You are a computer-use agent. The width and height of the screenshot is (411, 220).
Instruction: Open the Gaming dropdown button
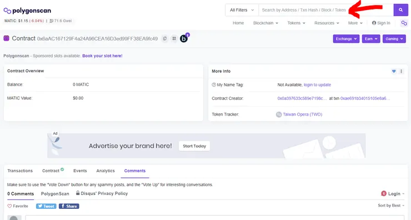[x=394, y=39]
